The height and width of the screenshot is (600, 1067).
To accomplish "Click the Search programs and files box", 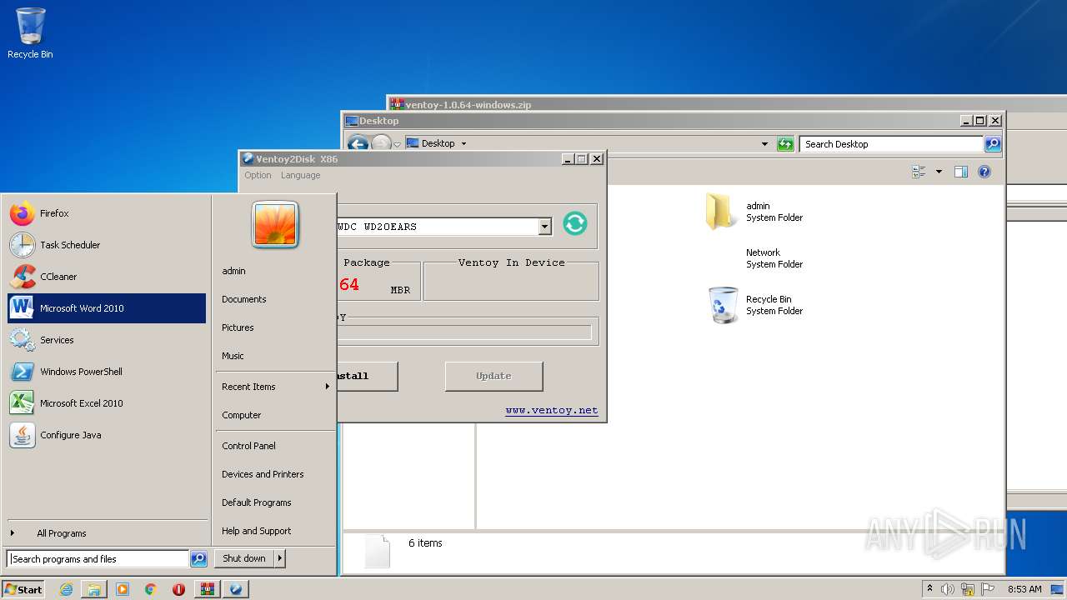I will click(98, 559).
